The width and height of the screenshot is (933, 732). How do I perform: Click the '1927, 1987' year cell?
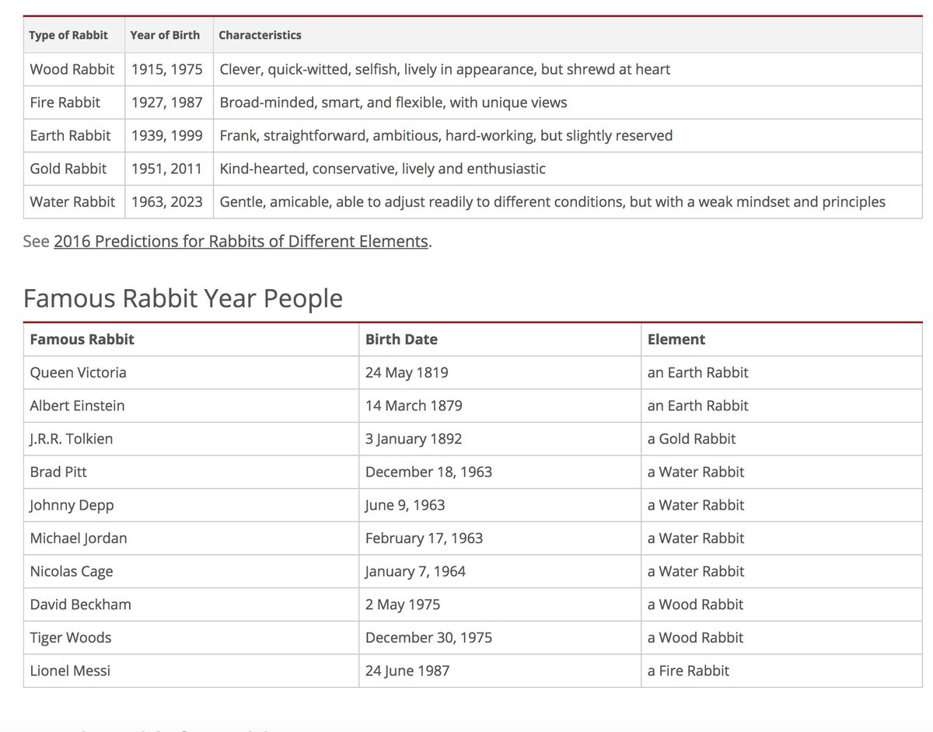click(x=169, y=103)
